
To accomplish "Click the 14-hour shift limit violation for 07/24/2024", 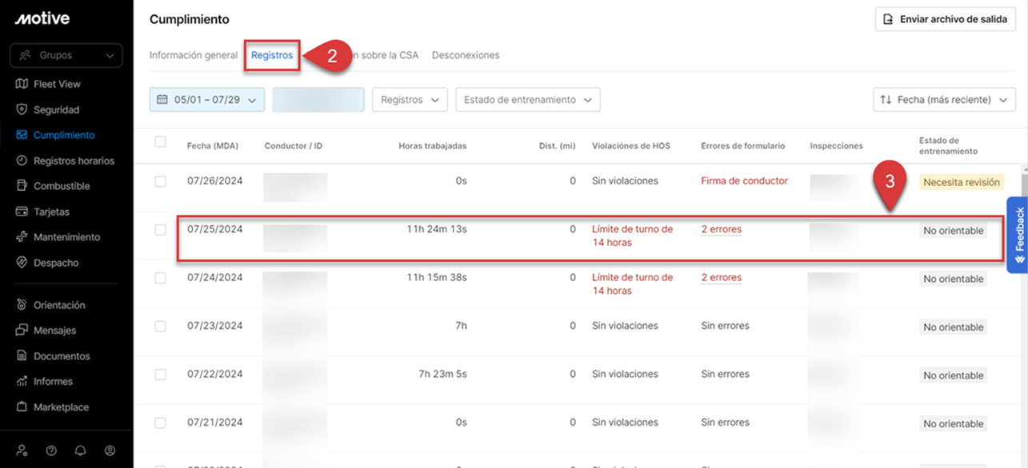I will [x=633, y=284].
